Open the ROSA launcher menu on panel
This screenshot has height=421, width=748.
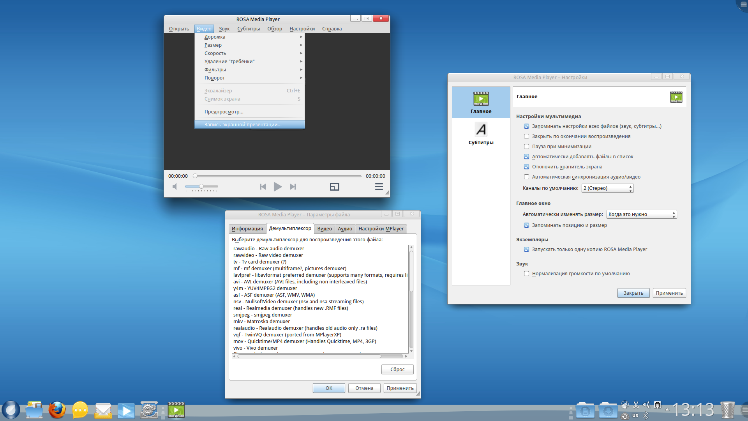[x=11, y=410]
